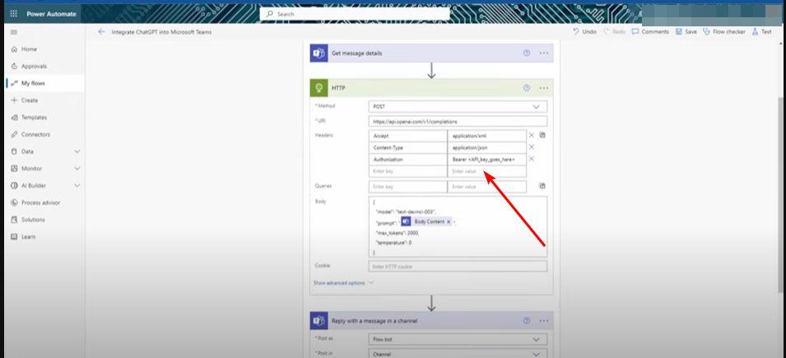
Task: Open Comments in the command bar
Action: pyautogui.click(x=650, y=31)
